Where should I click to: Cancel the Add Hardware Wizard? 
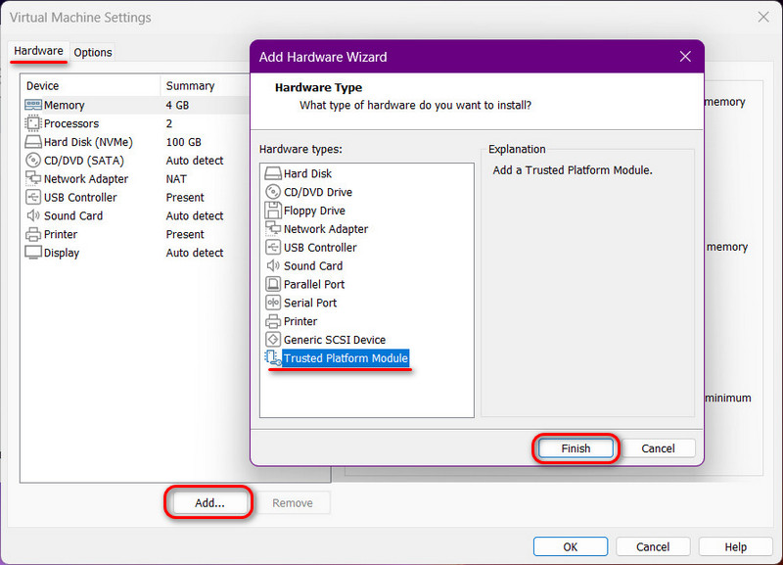pyautogui.click(x=658, y=448)
